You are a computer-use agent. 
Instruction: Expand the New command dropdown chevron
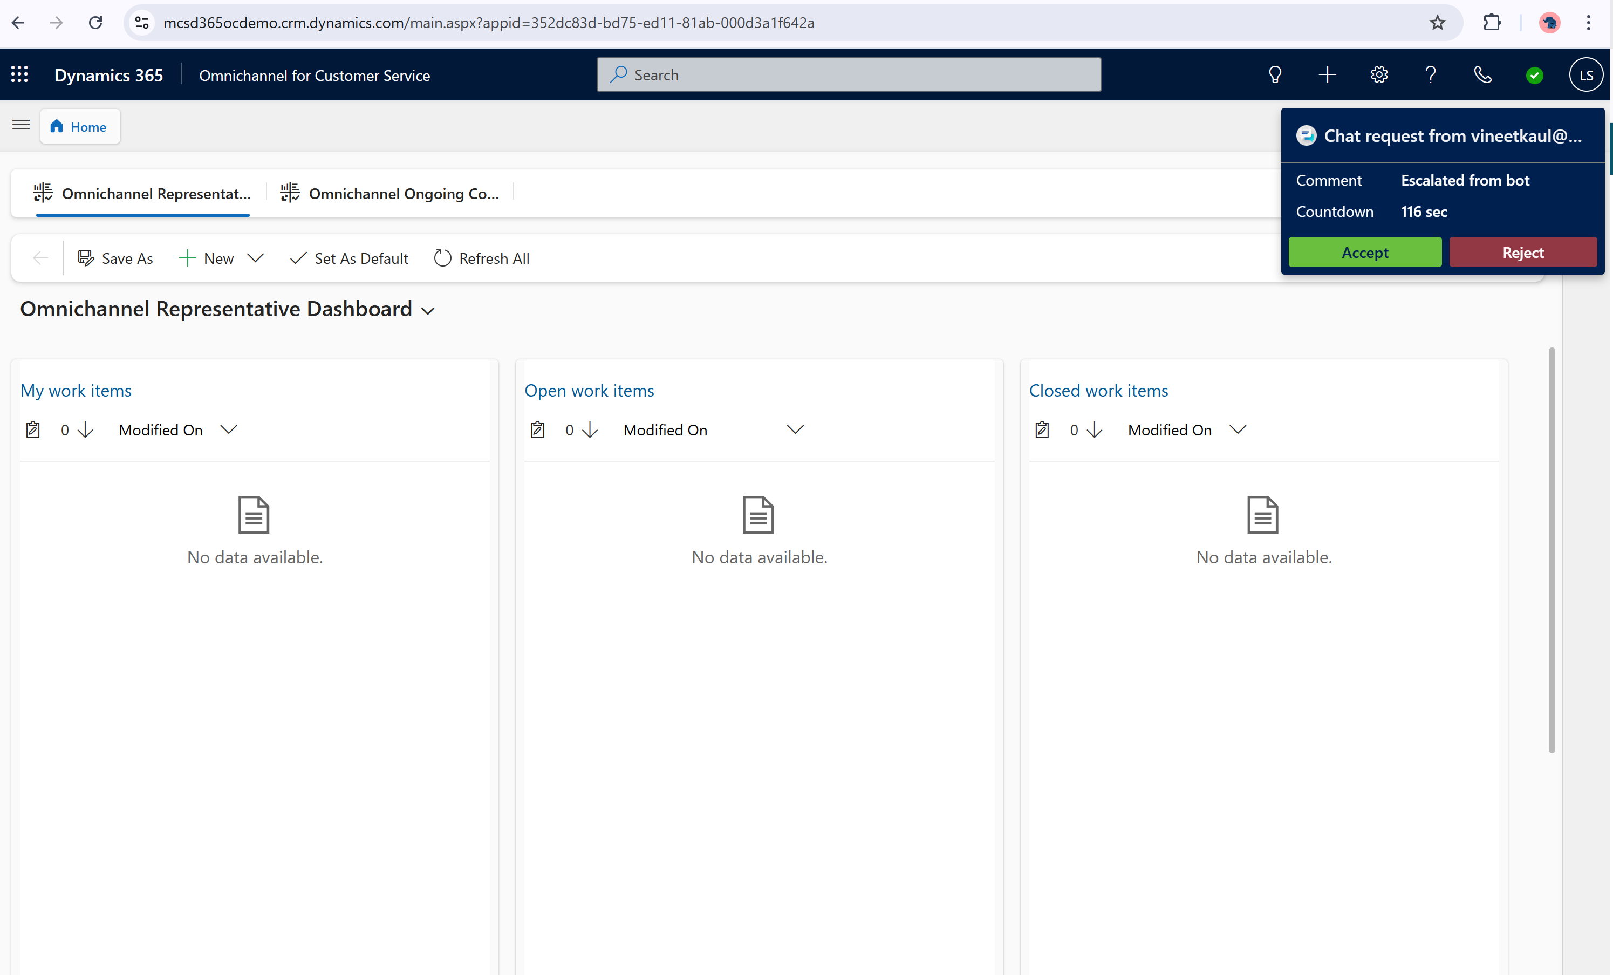coord(257,258)
